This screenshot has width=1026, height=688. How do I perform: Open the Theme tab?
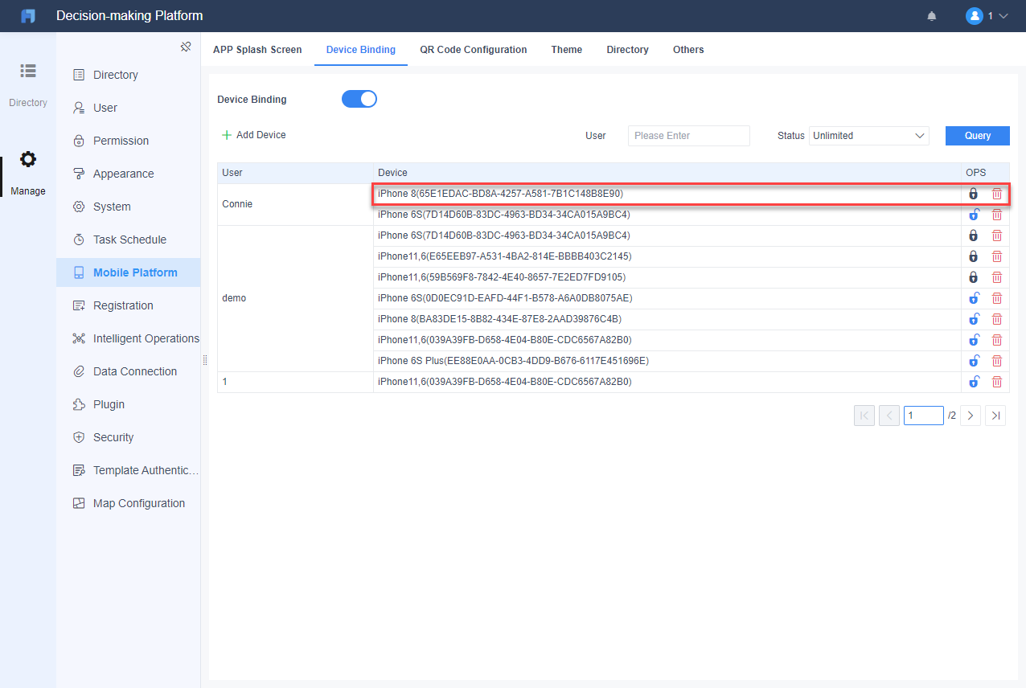click(566, 49)
